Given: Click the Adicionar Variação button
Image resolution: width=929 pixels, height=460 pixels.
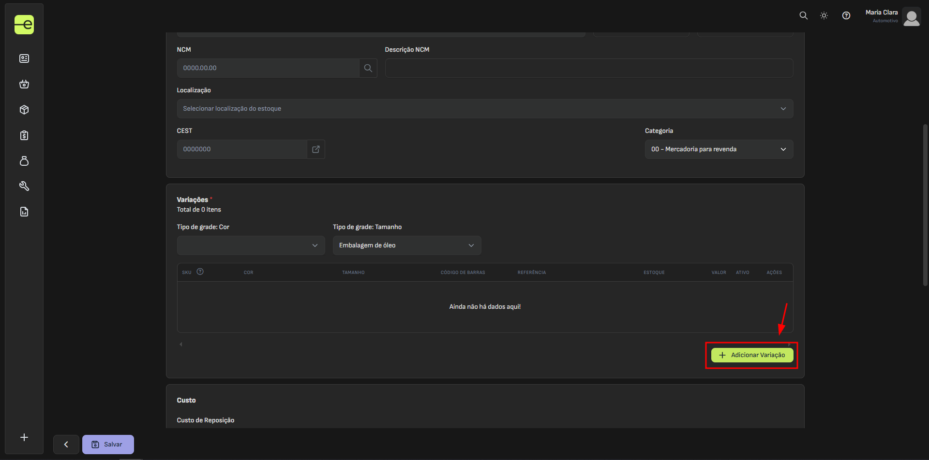Looking at the screenshot, I should point(752,355).
